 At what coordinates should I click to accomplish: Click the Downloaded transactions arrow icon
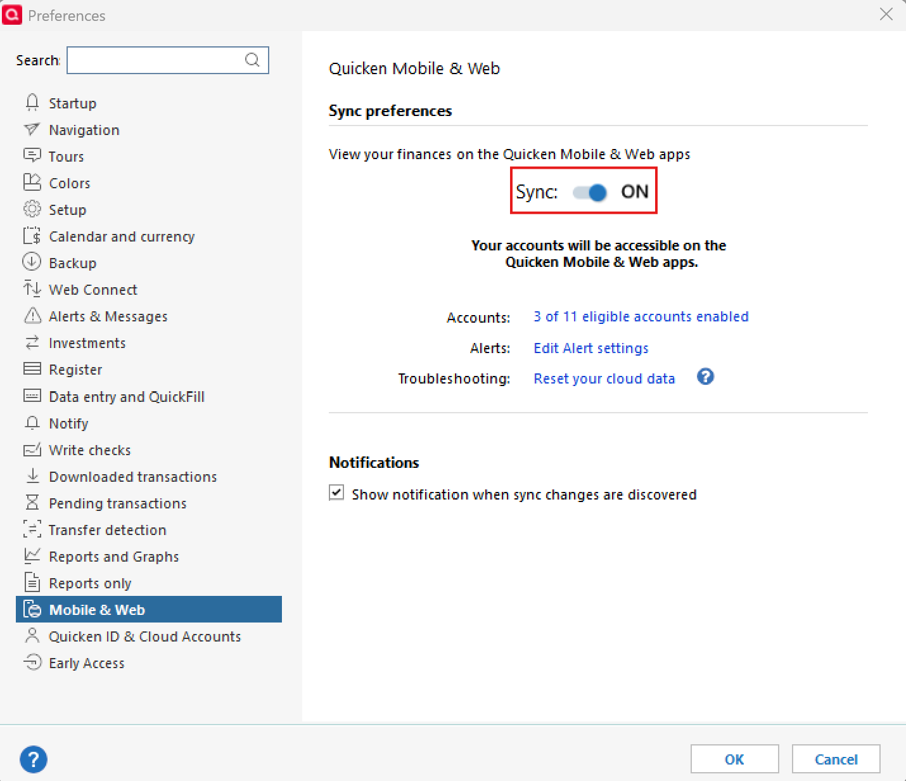click(x=32, y=475)
